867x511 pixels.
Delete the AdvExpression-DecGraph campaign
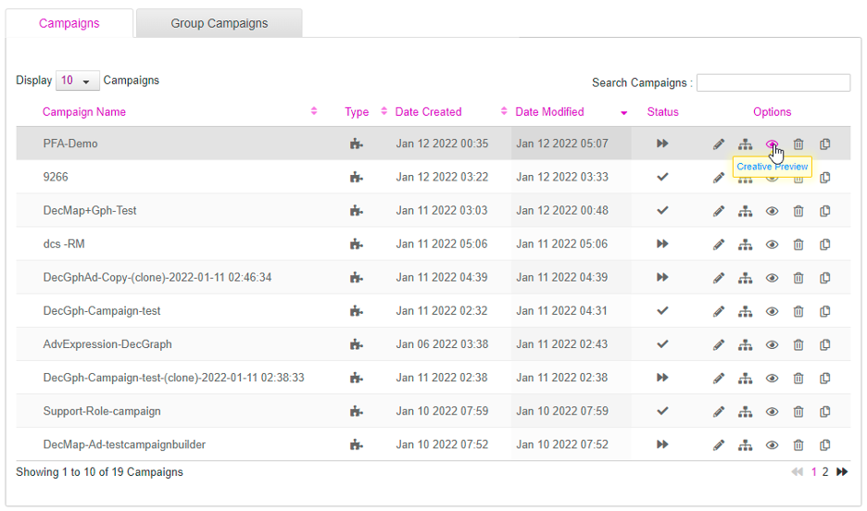pyautogui.click(x=798, y=345)
